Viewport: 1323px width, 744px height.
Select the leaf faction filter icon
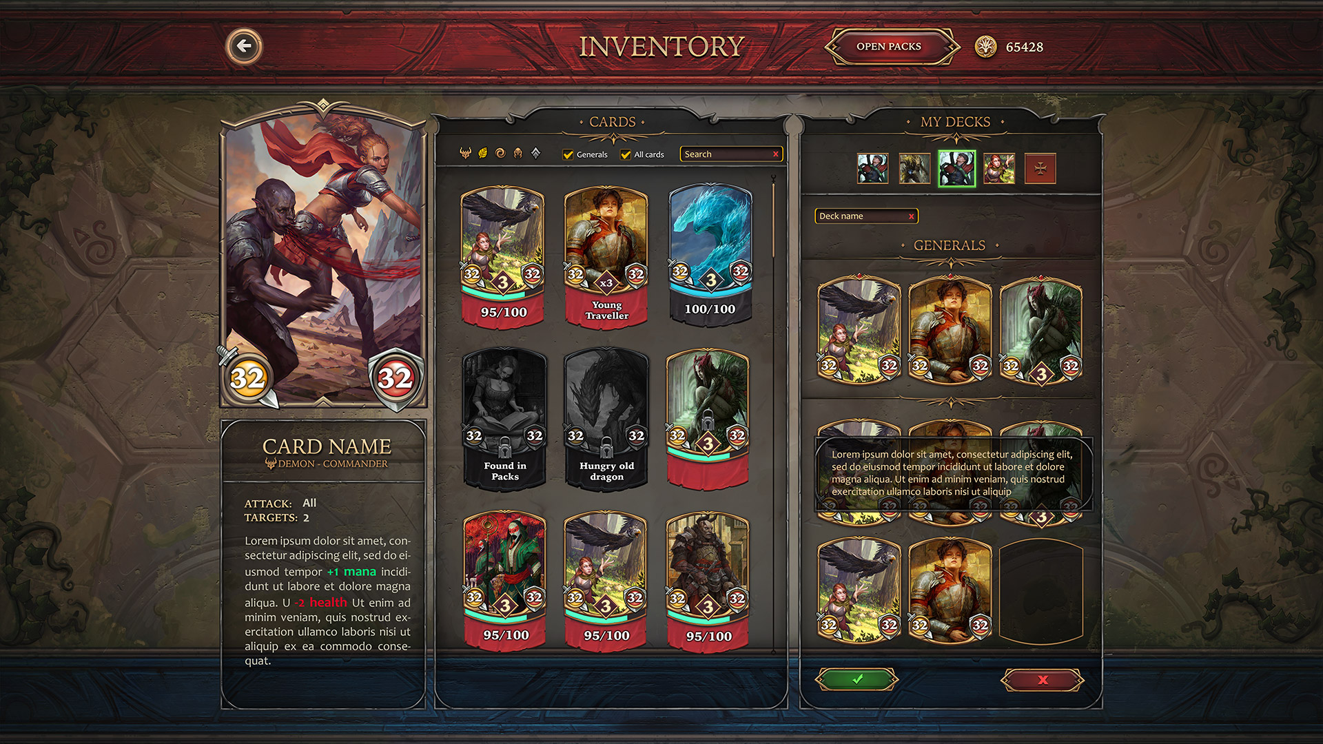pyautogui.click(x=483, y=153)
